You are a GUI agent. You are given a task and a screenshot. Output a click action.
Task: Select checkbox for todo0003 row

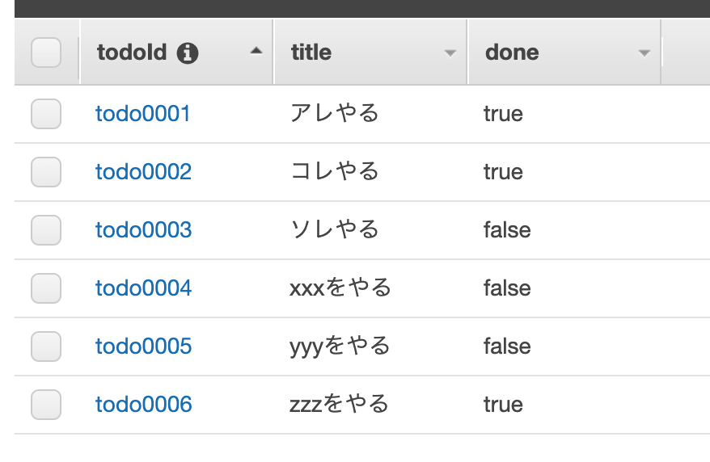click(46, 230)
